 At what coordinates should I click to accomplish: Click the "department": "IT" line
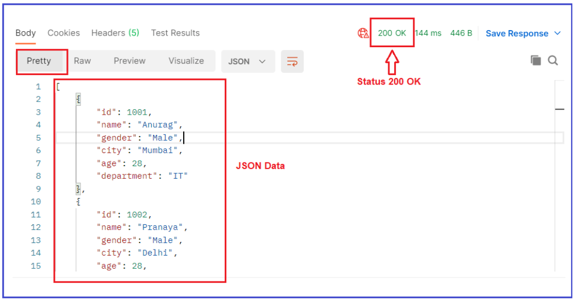pos(142,176)
